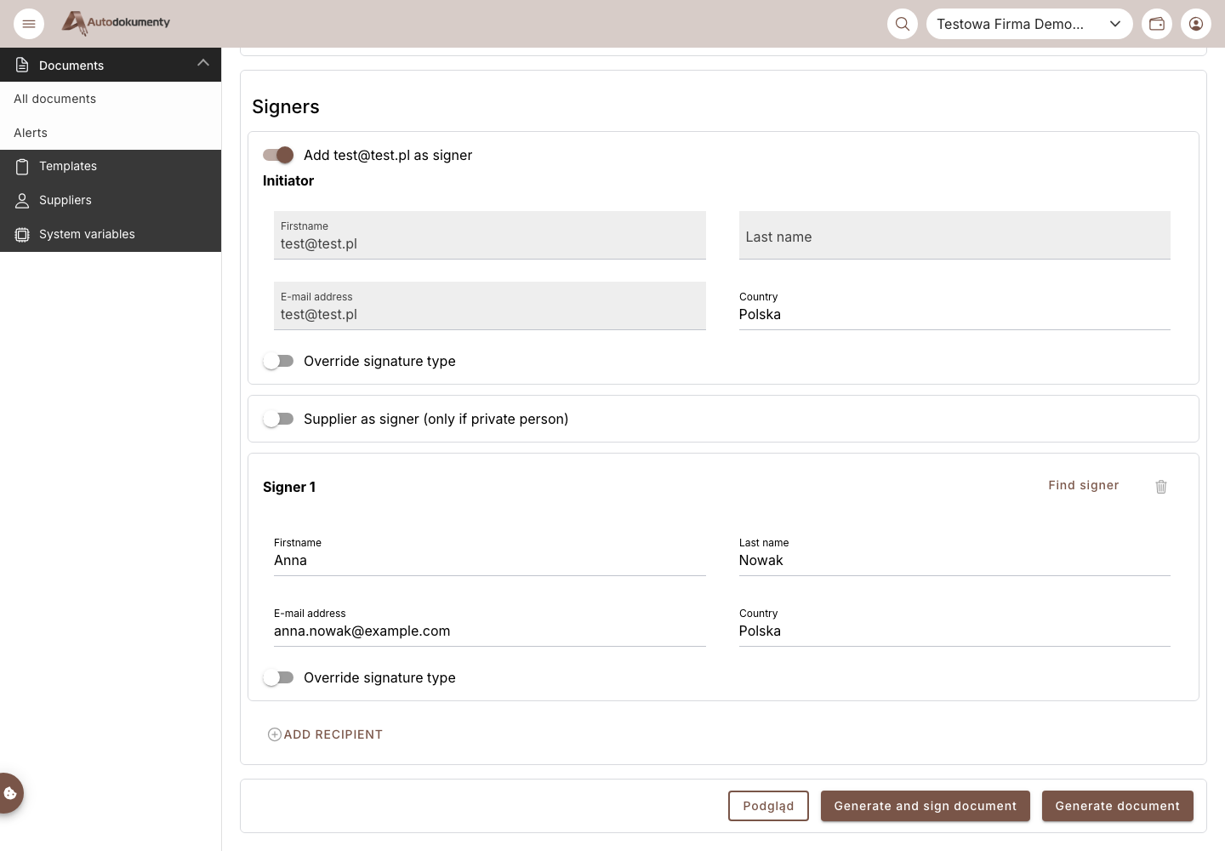Open the Alerts menu item
1225x851 pixels.
click(111, 133)
